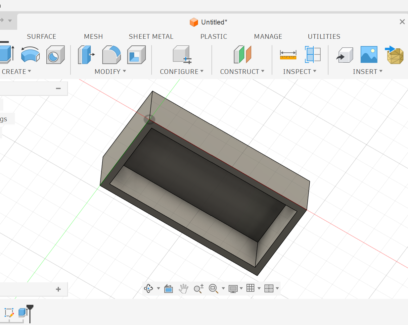Switch to the UTILITIES tab

click(x=324, y=36)
